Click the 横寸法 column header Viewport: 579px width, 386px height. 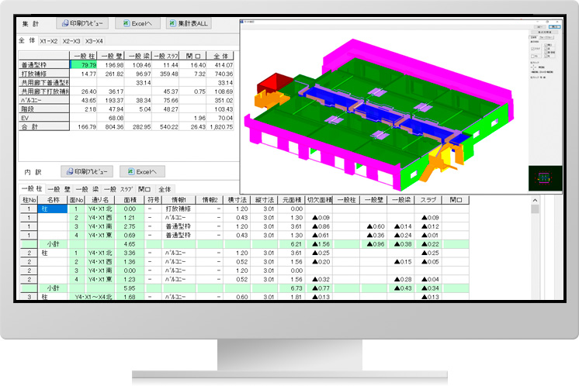coord(237,200)
